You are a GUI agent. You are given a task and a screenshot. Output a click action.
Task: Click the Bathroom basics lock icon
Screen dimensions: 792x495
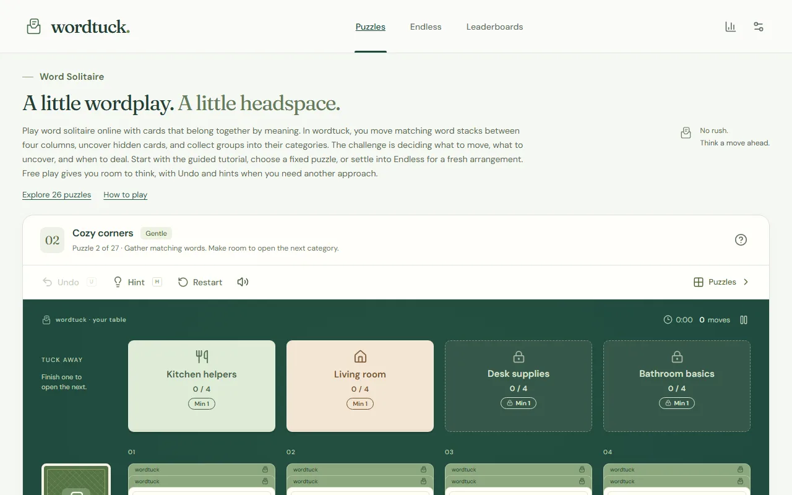coord(677,356)
